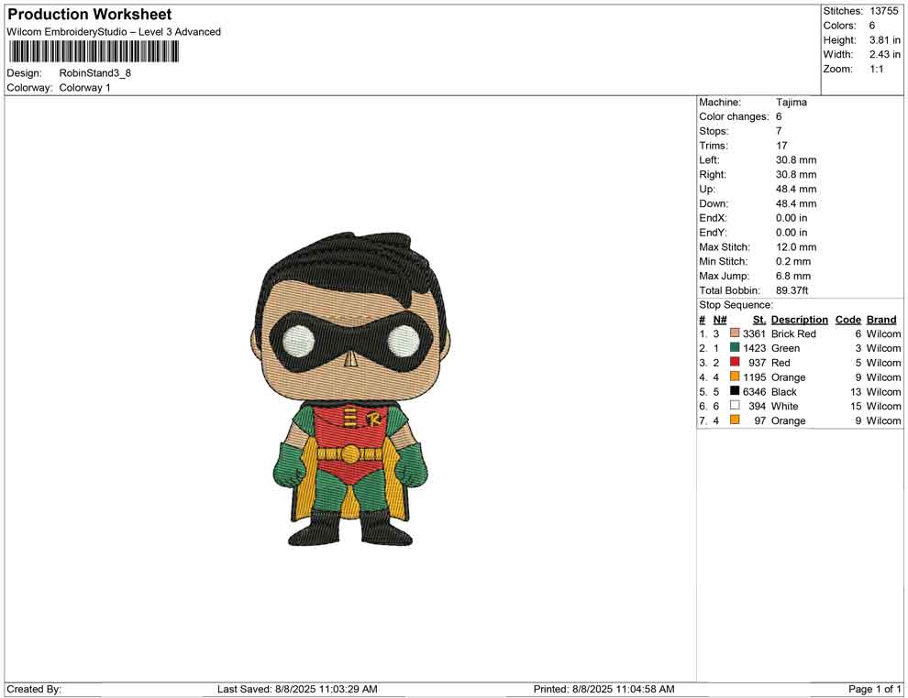Viewport: 908px width, 698px height.
Task: Click the 'Description' column header
Action: pyautogui.click(x=799, y=320)
